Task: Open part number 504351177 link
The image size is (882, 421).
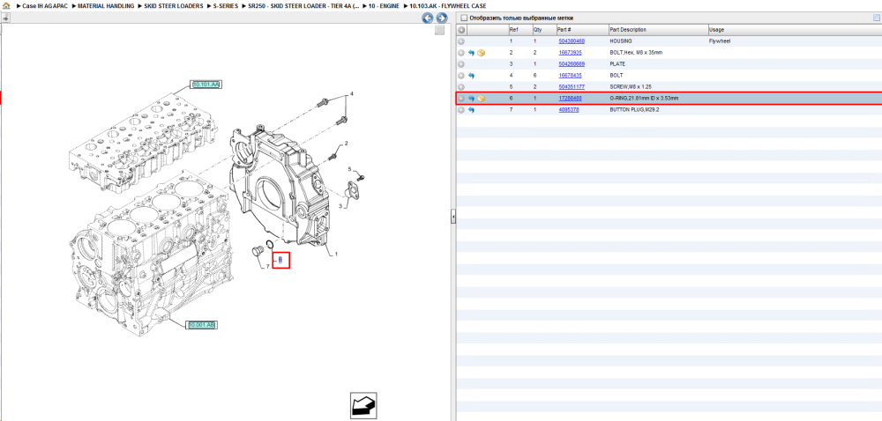Action: click(x=572, y=87)
